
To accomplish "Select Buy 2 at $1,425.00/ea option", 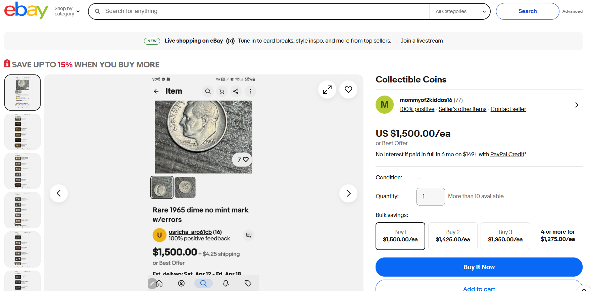I will coord(453,236).
